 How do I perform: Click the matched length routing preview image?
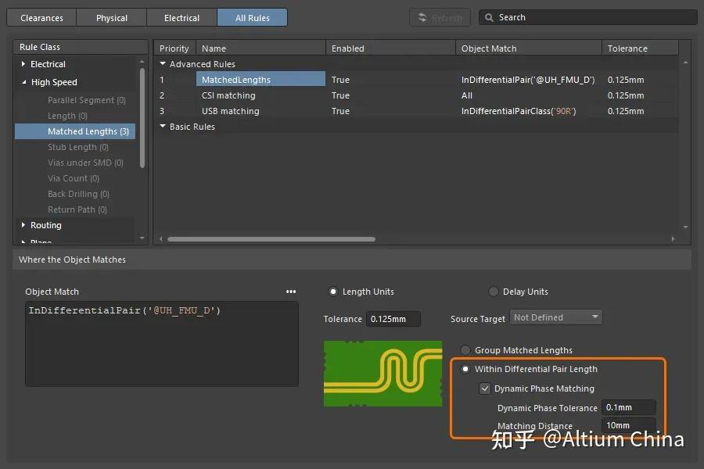[383, 374]
